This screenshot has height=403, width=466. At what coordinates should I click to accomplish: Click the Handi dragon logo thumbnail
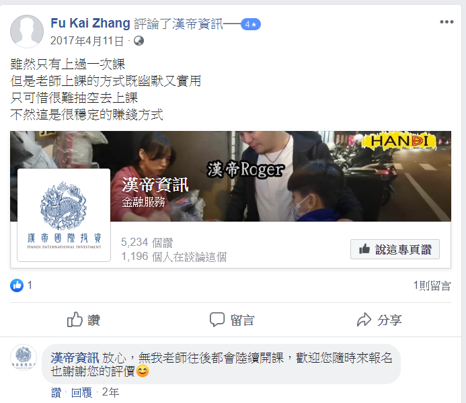pyautogui.click(x=64, y=215)
